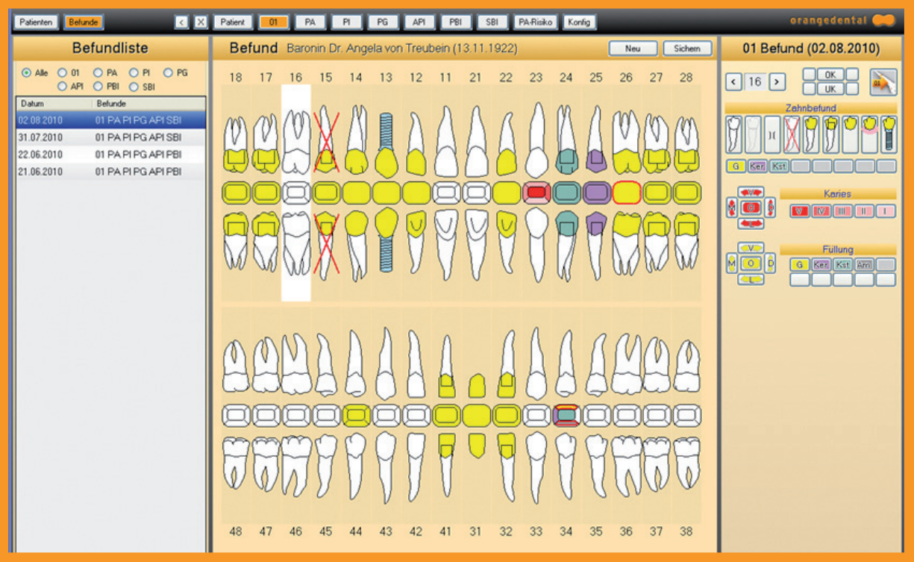Open the PA-Risiko tab
Viewport: 914px width, 562px height.
[535, 22]
